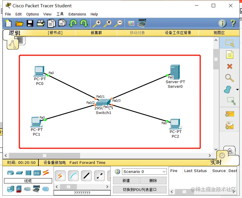Open the File menu
The width and height of the screenshot is (242, 198).
(8, 14)
